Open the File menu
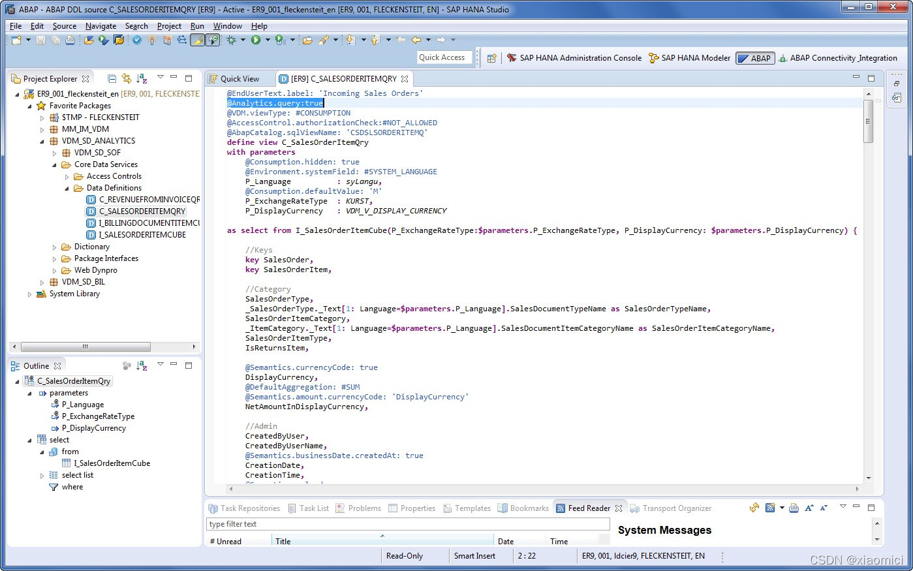The height and width of the screenshot is (571, 913). pyautogui.click(x=16, y=26)
